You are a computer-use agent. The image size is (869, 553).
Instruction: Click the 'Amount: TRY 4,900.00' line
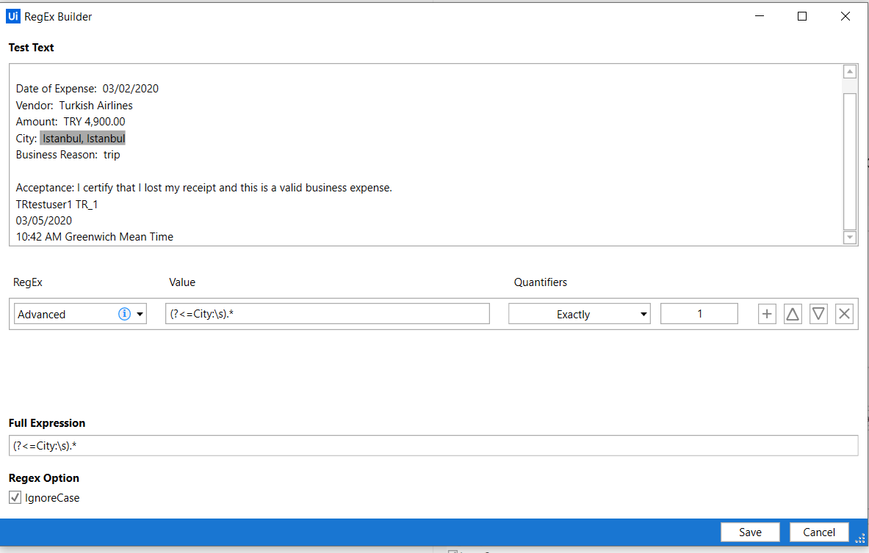71,121
